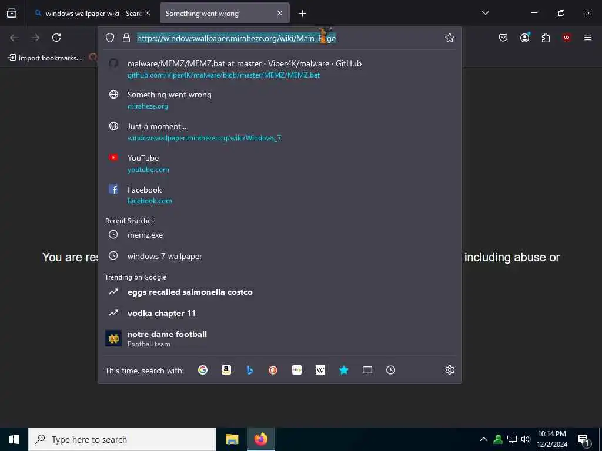This screenshot has height=451, width=602.
Task: Select trending vodka chapter 11
Action: (x=279, y=313)
